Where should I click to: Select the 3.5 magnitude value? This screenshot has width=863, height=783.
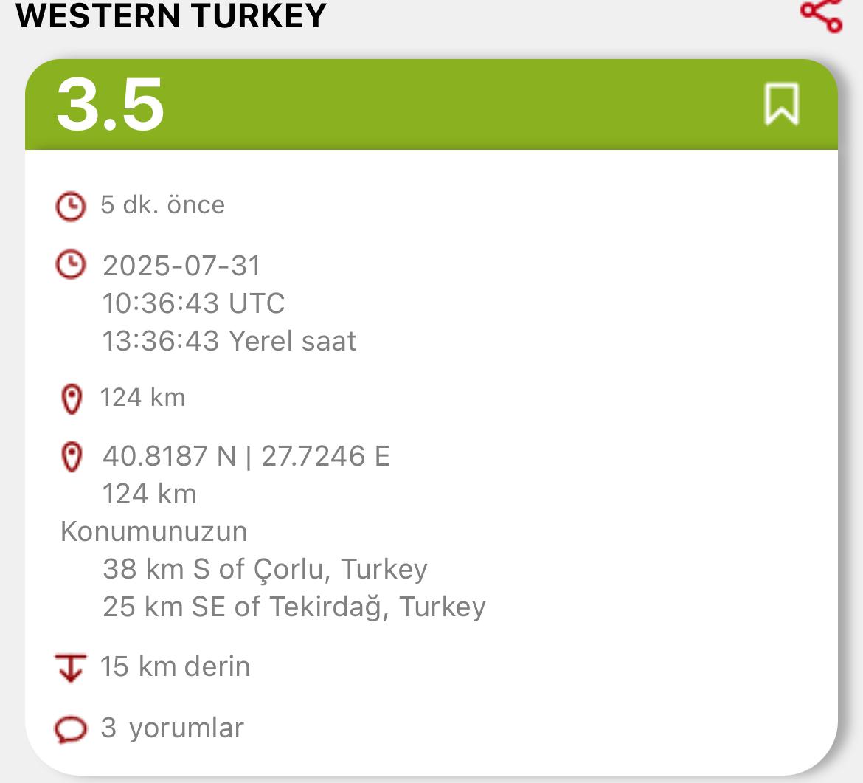(110, 104)
